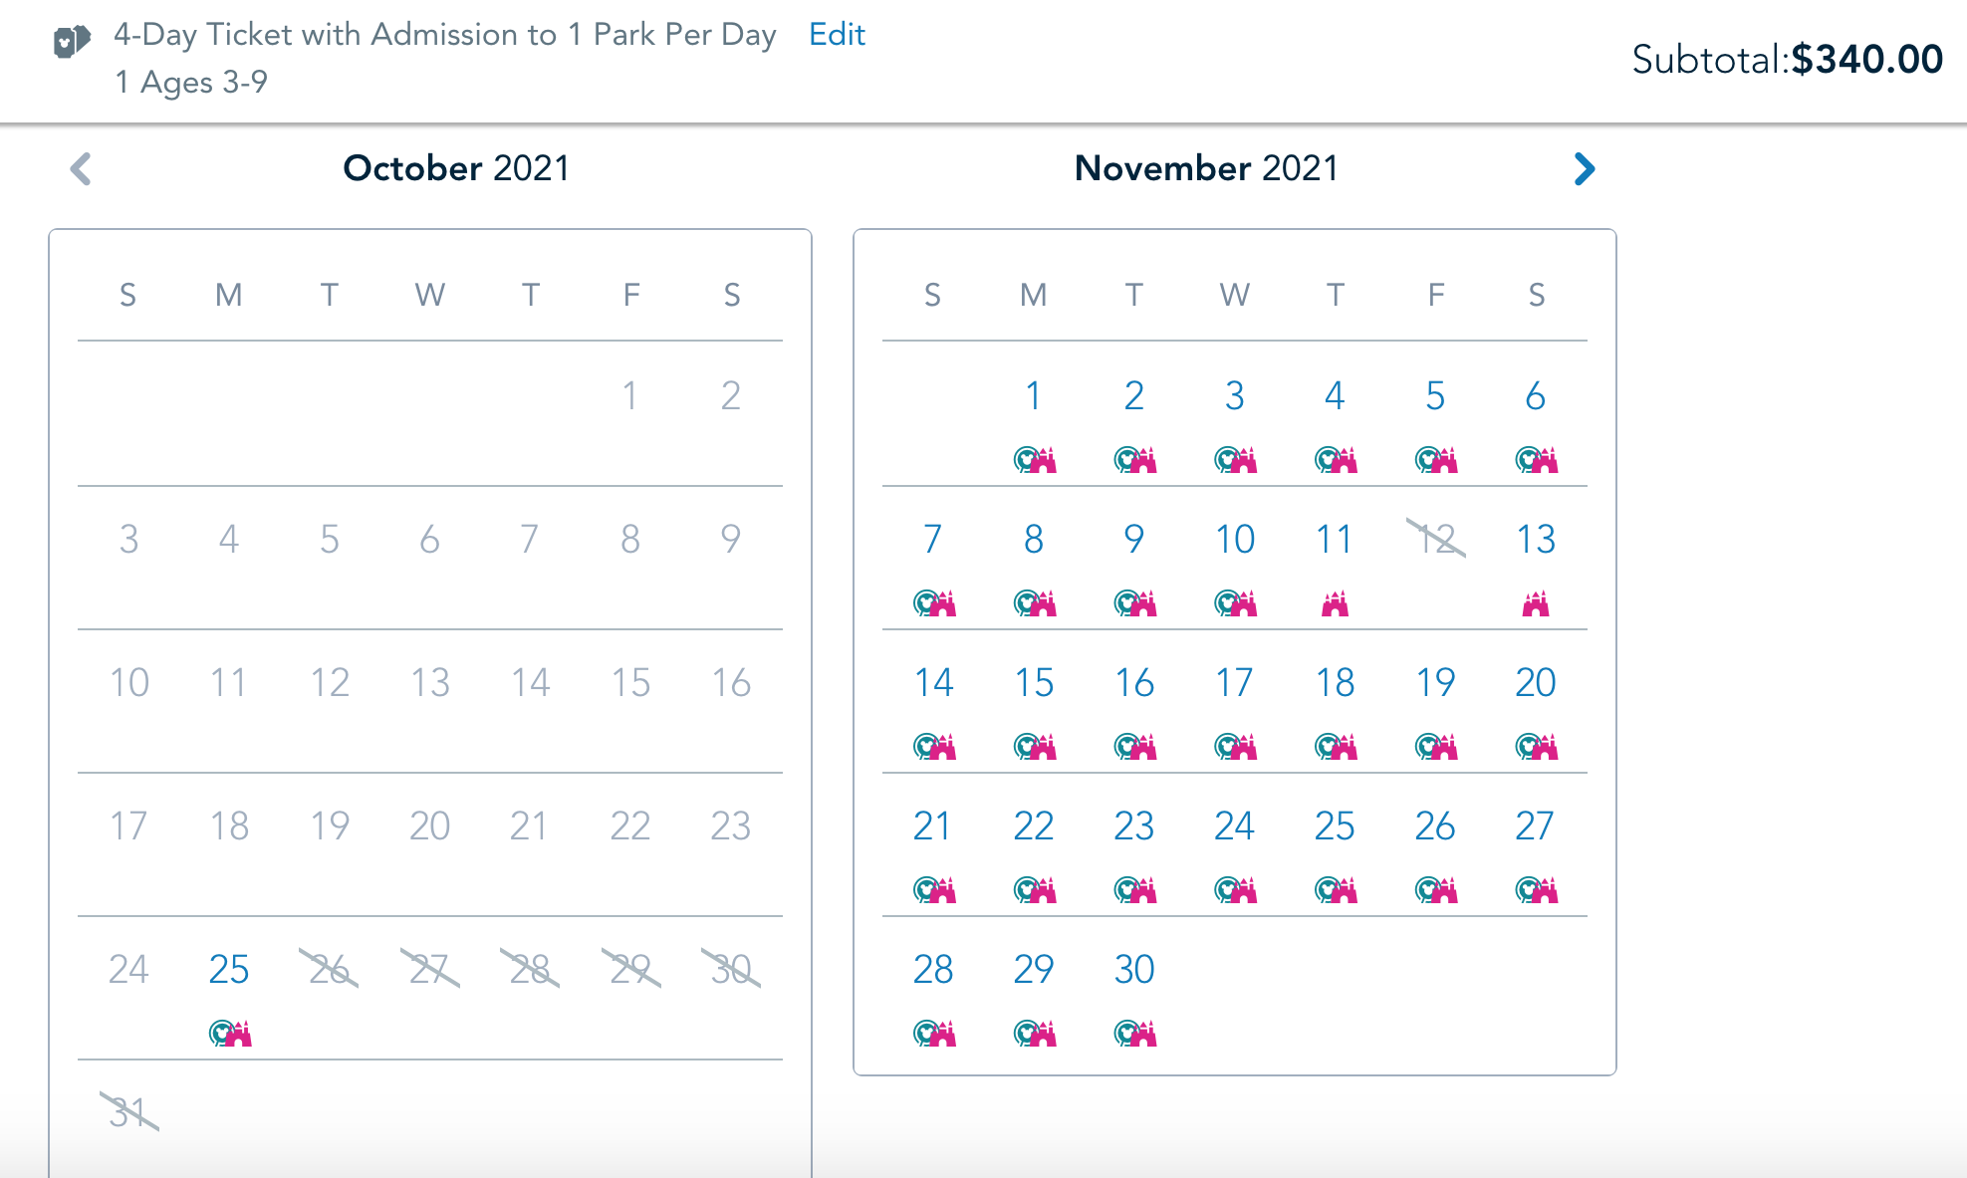This screenshot has width=1967, height=1178.
Task: Click the castle icon under November 11
Action: point(1335,603)
